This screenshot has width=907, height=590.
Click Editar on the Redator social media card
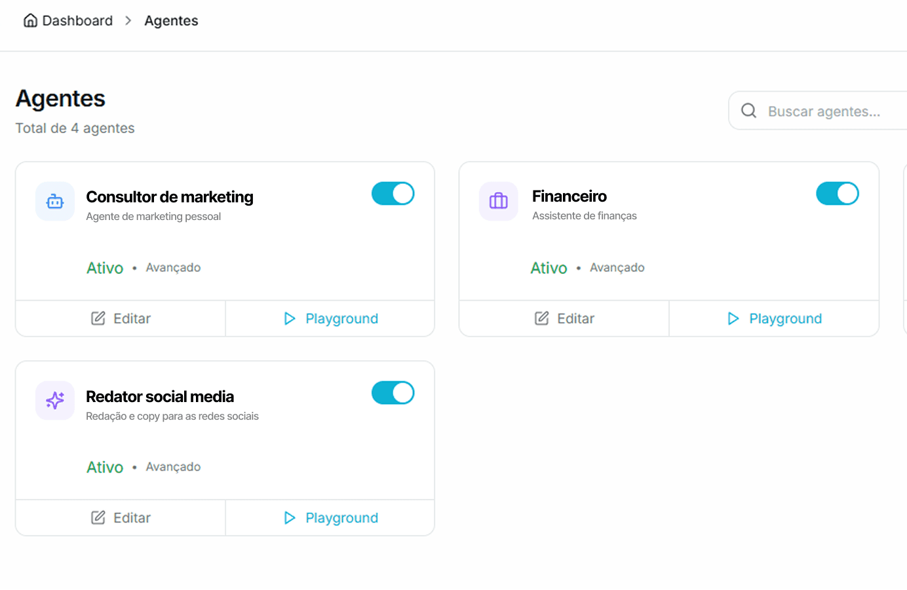121,518
